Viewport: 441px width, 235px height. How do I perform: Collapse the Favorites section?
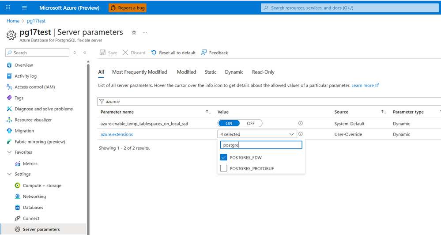[9, 152]
